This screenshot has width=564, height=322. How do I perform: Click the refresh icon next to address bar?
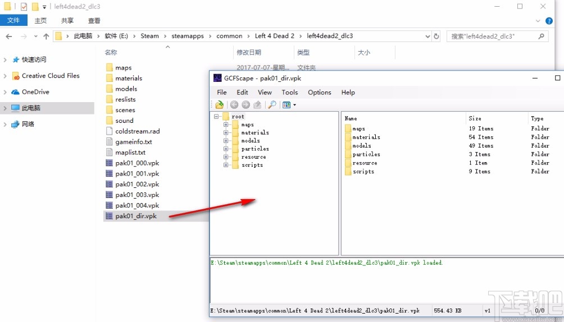click(436, 36)
